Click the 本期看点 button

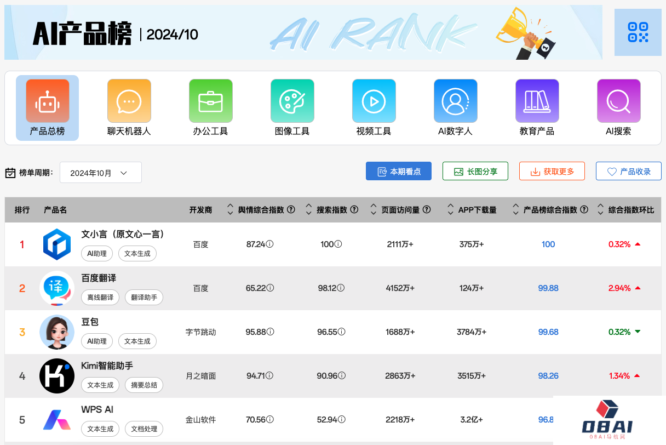coord(398,170)
